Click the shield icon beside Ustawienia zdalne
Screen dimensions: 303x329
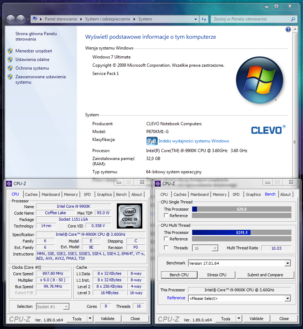[10, 60]
